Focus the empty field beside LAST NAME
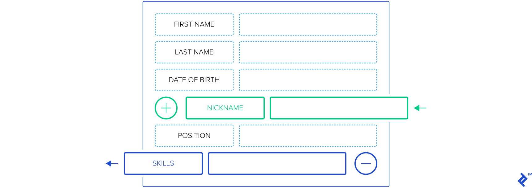 tap(308, 52)
